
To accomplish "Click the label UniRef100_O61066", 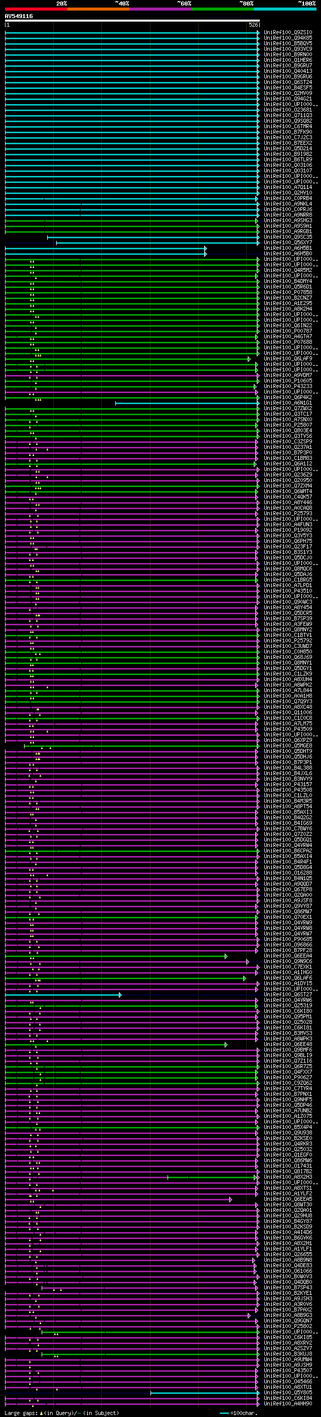I will pos(287,1271).
